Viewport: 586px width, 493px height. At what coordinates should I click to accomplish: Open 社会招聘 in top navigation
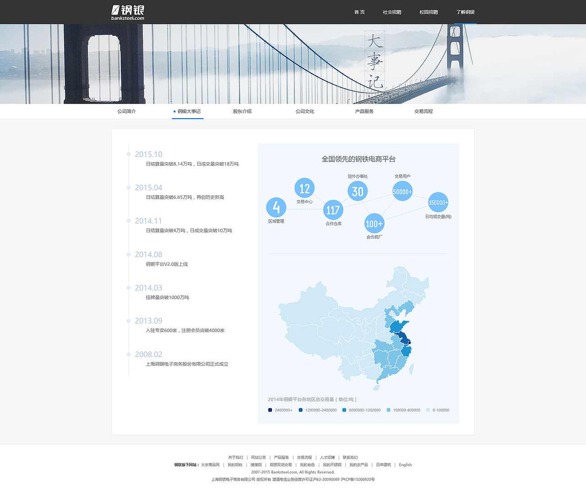coord(392,12)
